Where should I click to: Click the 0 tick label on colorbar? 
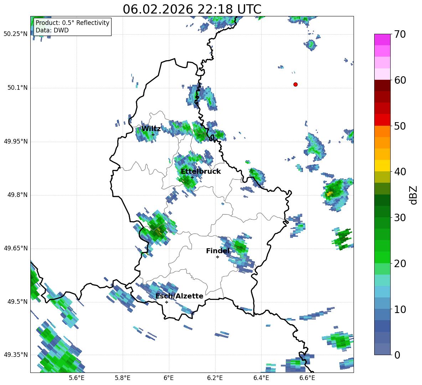397,355
